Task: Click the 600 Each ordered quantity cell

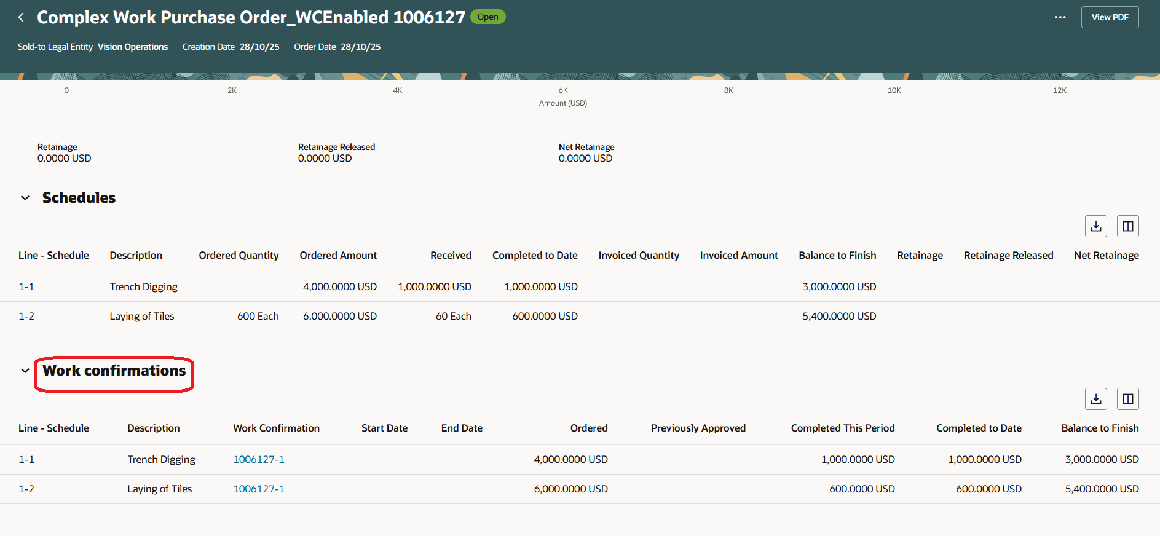Action: [258, 316]
